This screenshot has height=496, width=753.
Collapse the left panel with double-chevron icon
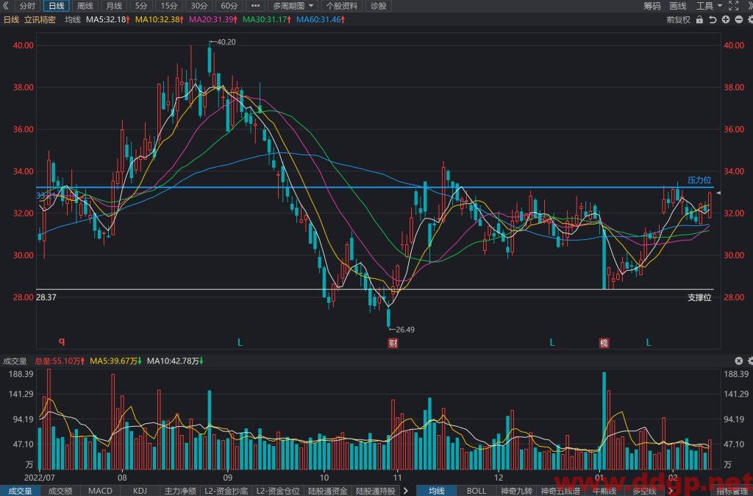pyautogui.click(x=6, y=6)
